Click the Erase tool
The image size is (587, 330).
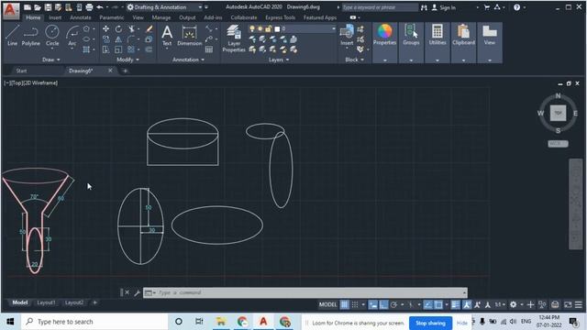tap(149, 28)
